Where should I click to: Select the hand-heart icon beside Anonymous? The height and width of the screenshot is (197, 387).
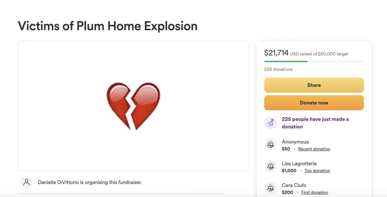271,145
